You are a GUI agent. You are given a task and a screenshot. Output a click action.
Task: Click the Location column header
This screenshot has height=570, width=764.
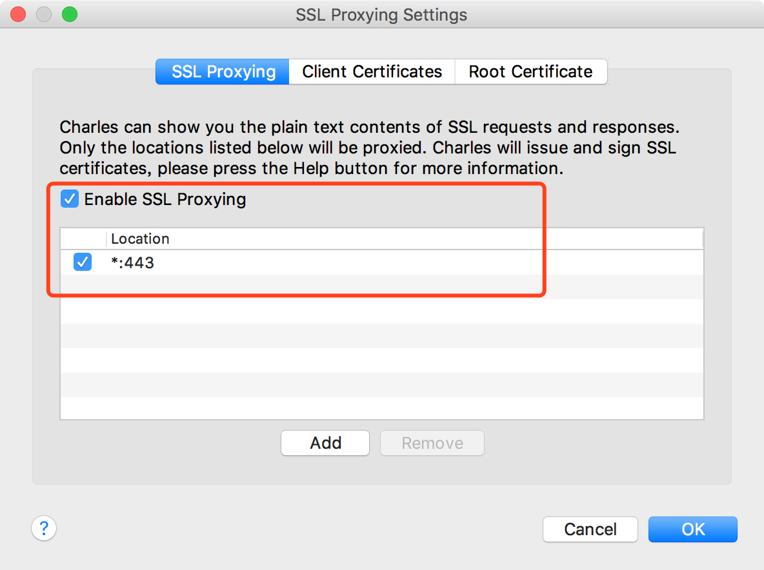(x=140, y=239)
